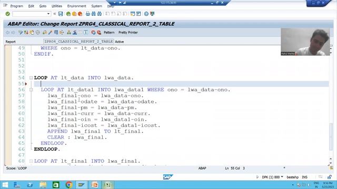
Task: Click the 'Scope: \LOOP' status text
Action: point(16,168)
